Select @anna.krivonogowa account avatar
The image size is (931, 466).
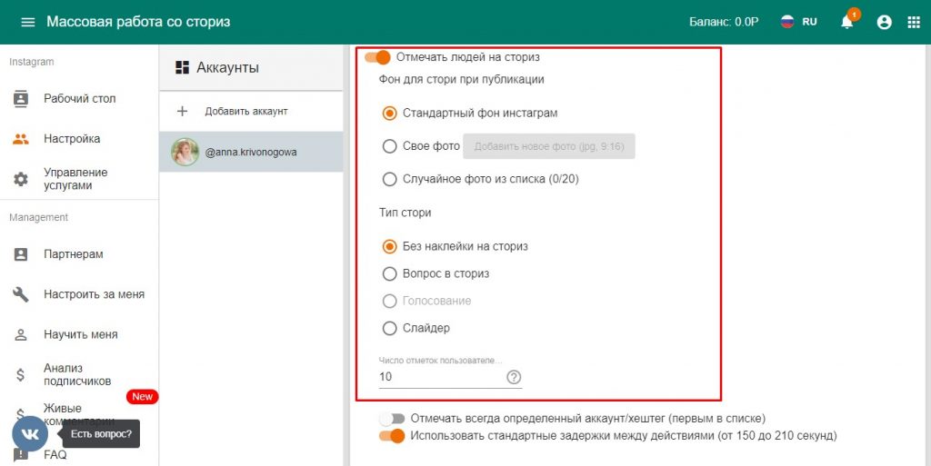pyautogui.click(x=185, y=153)
